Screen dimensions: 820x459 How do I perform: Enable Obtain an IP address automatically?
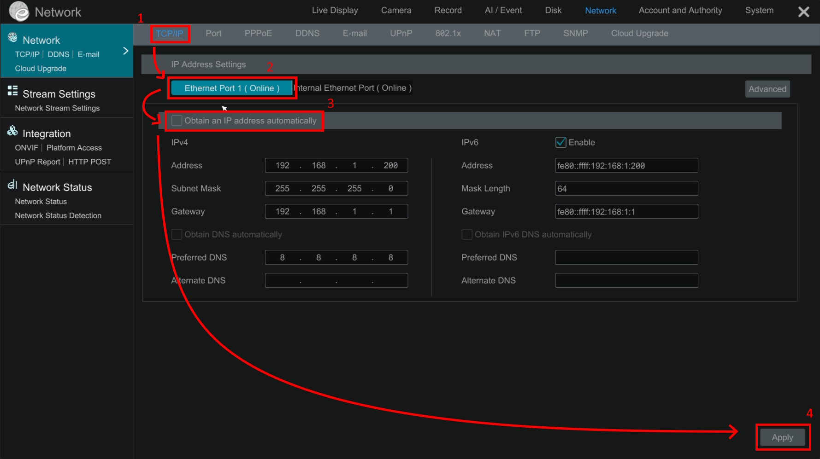[x=177, y=121]
